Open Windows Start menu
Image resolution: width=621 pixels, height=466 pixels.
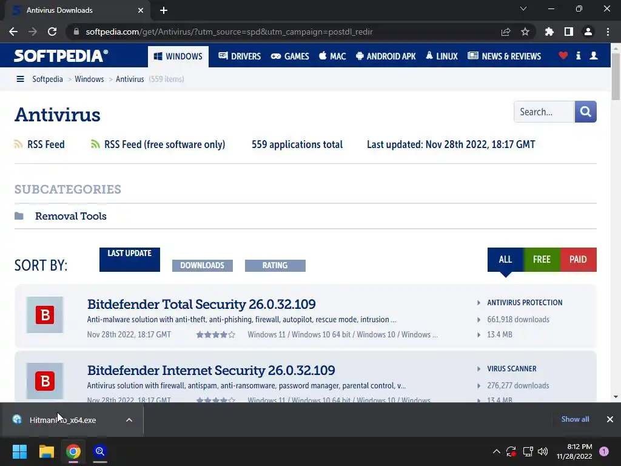pos(19,451)
